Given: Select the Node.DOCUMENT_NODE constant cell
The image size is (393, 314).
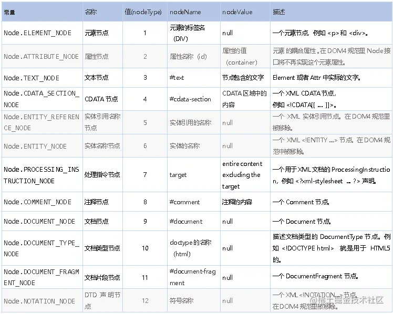Looking at the screenshot, I should [42, 222].
